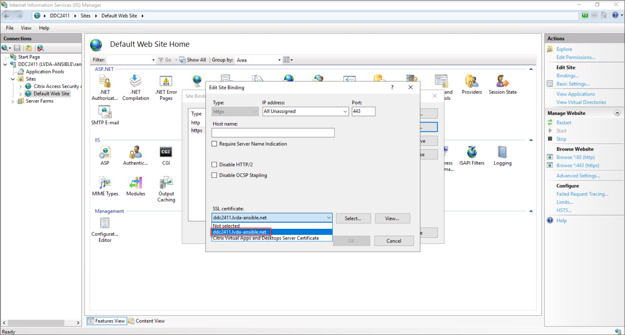Open the .NET Error Pages feature
This screenshot has width=625, height=335.
coord(166,87)
